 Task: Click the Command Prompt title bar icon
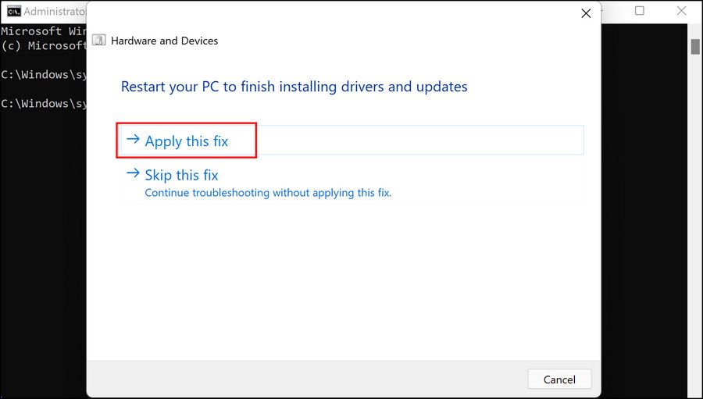13,11
